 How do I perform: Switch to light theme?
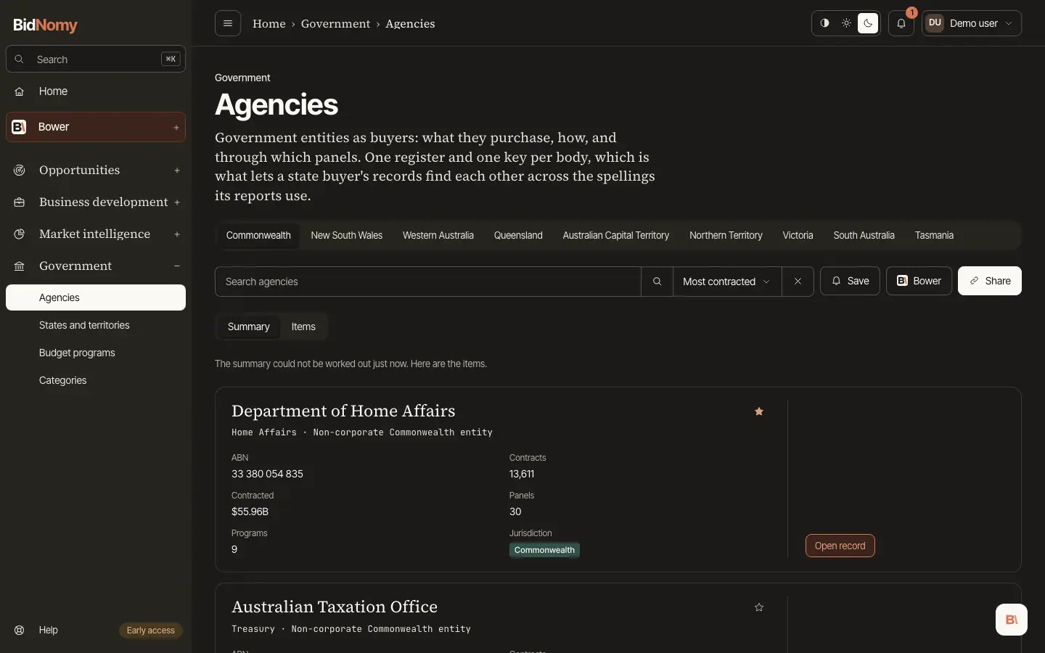point(846,23)
